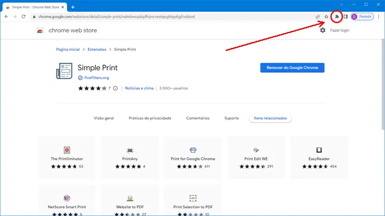Open the Extensions puzzle icon menu
This screenshot has width=385, height=216.
pos(336,17)
